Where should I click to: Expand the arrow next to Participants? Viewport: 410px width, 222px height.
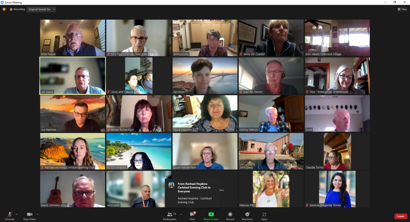click(181, 214)
